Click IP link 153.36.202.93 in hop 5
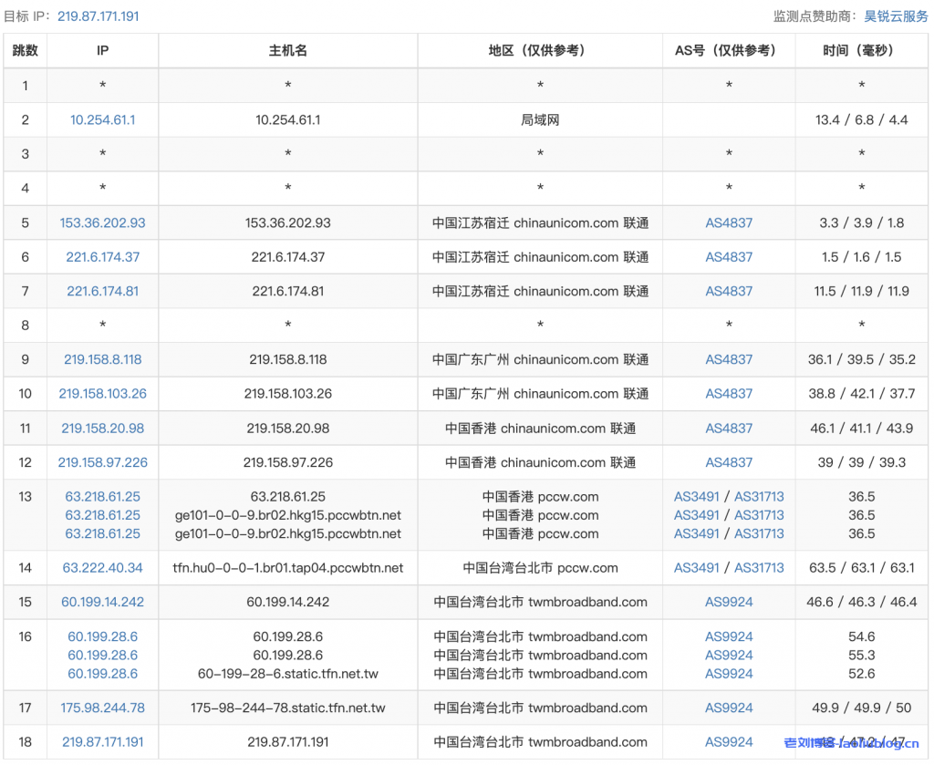Image resolution: width=934 pixels, height=765 pixels. 103,222
